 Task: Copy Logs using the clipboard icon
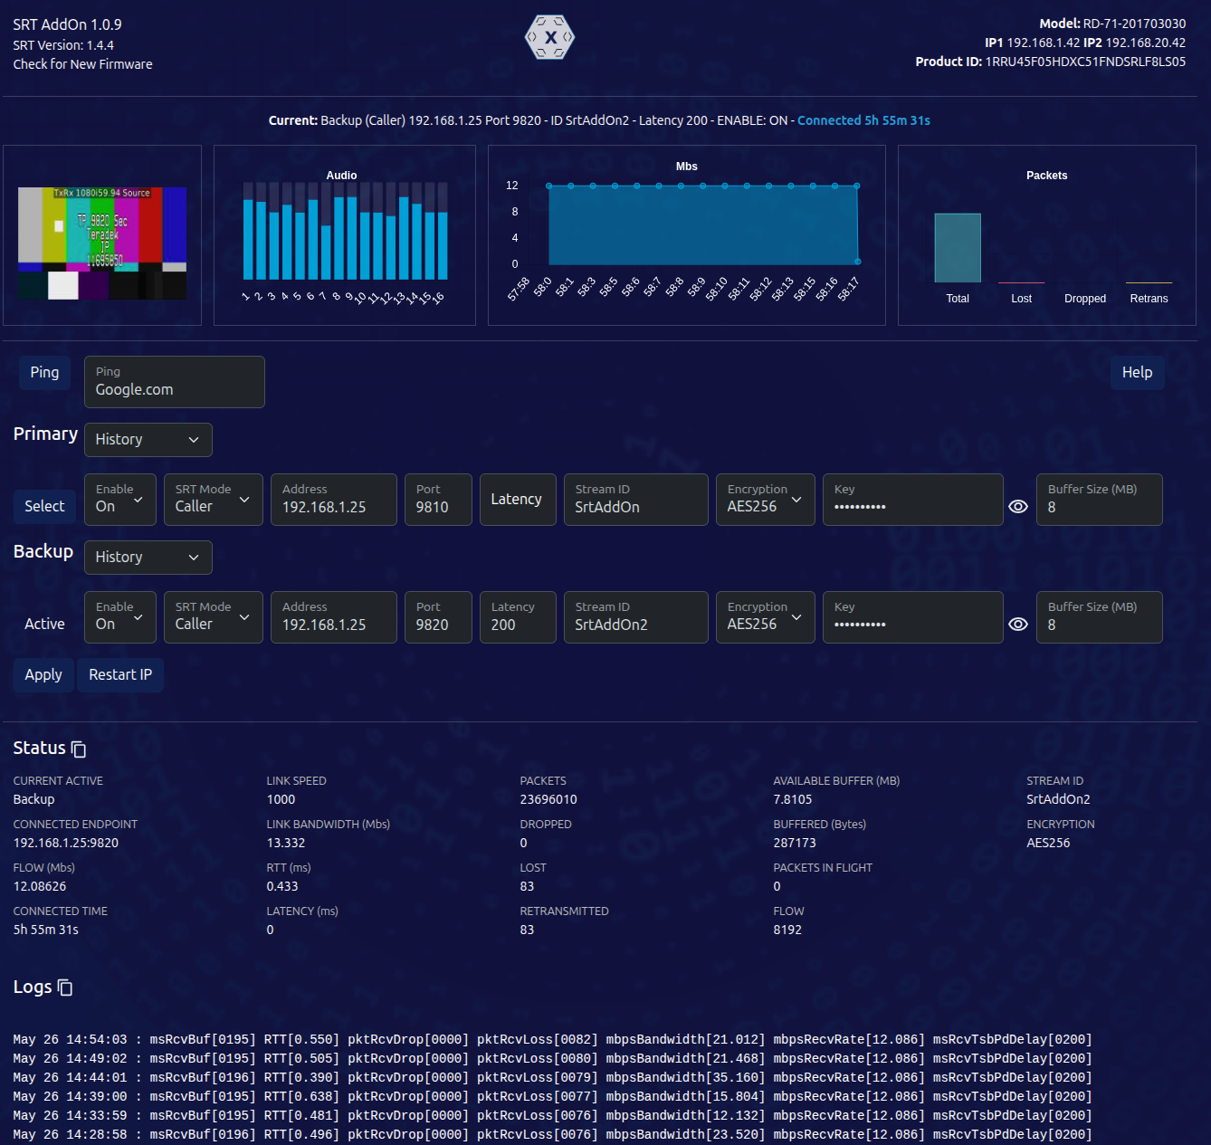click(65, 988)
